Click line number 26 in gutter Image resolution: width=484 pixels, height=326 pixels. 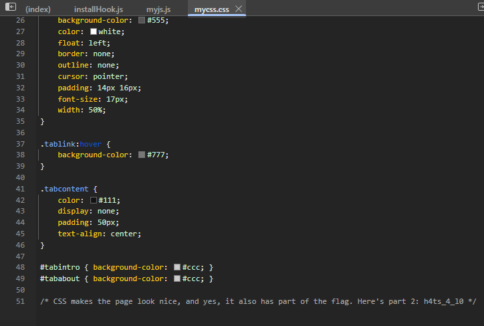[x=20, y=20]
